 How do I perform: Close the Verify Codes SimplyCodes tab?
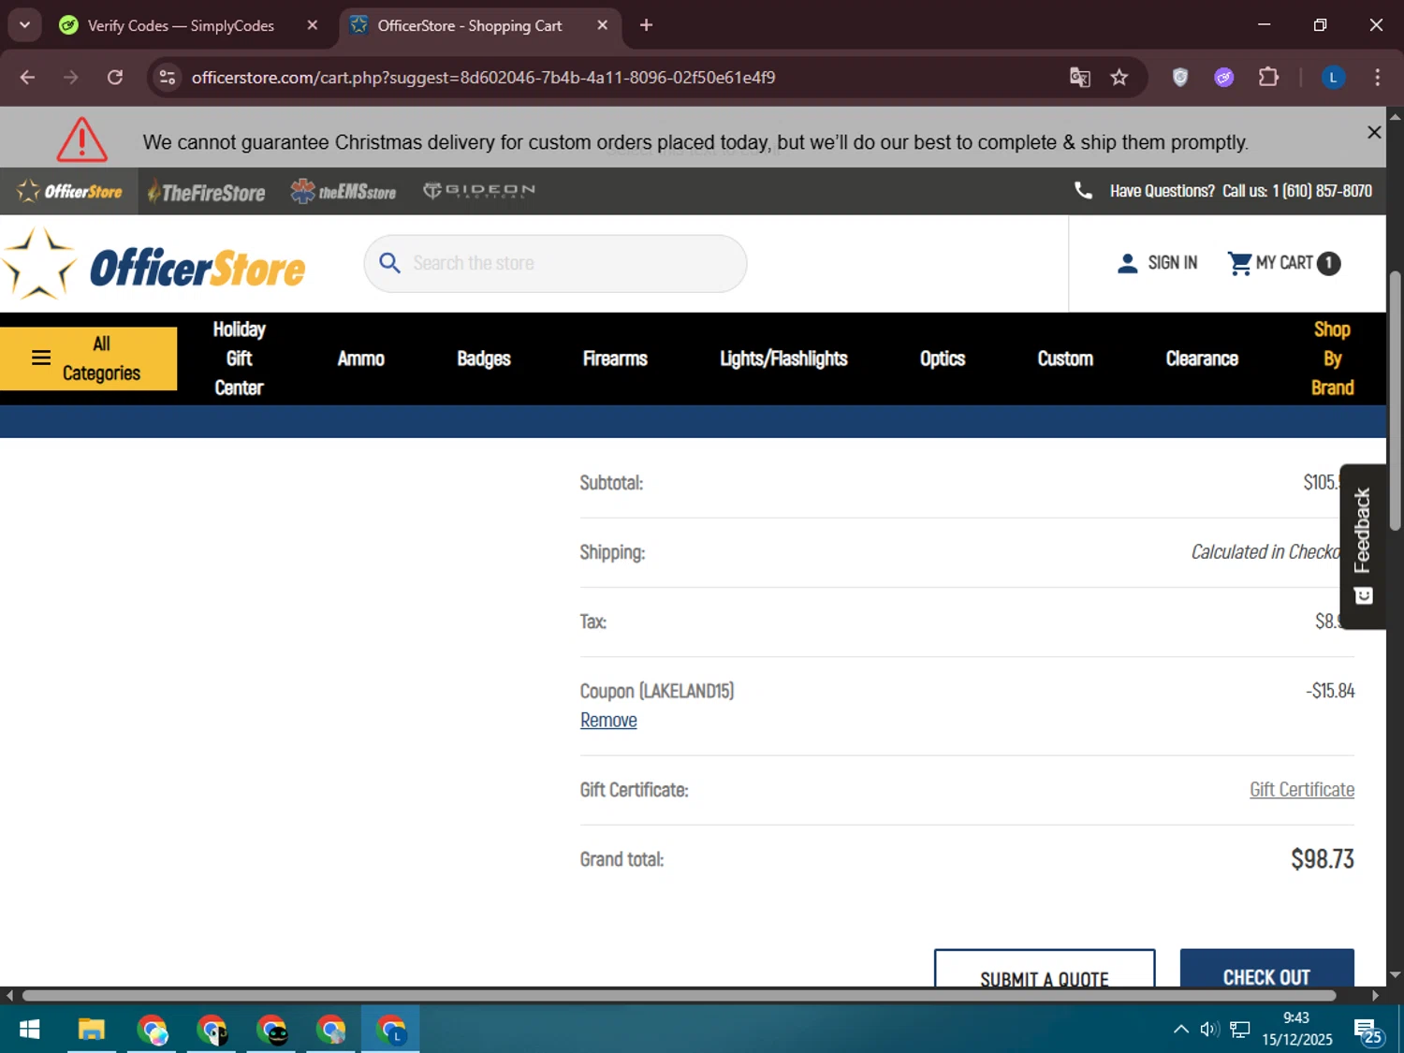[x=313, y=25]
